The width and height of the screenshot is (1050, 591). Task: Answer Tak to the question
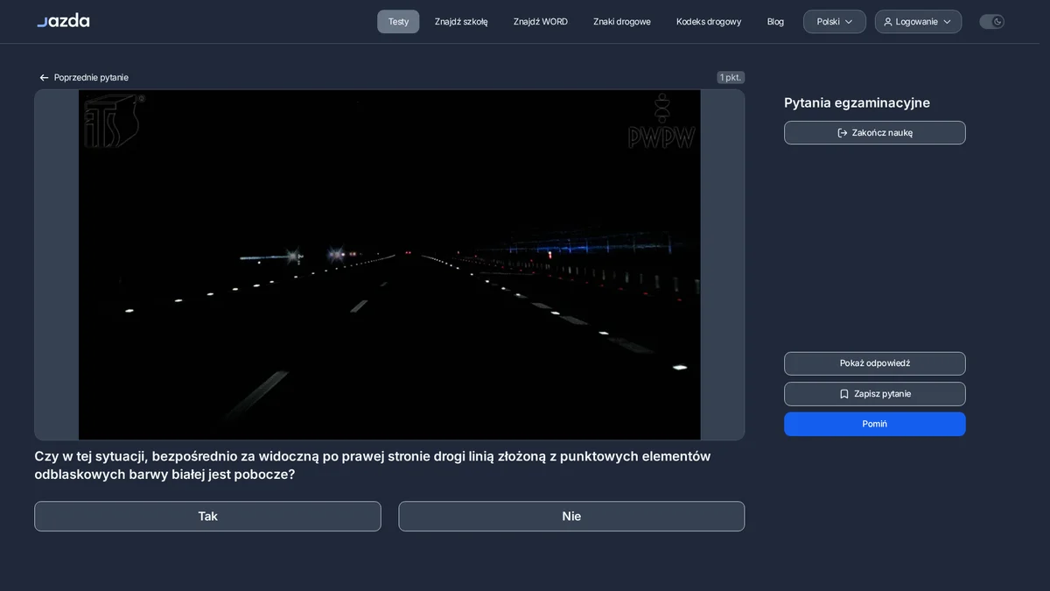[x=207, y=517]
